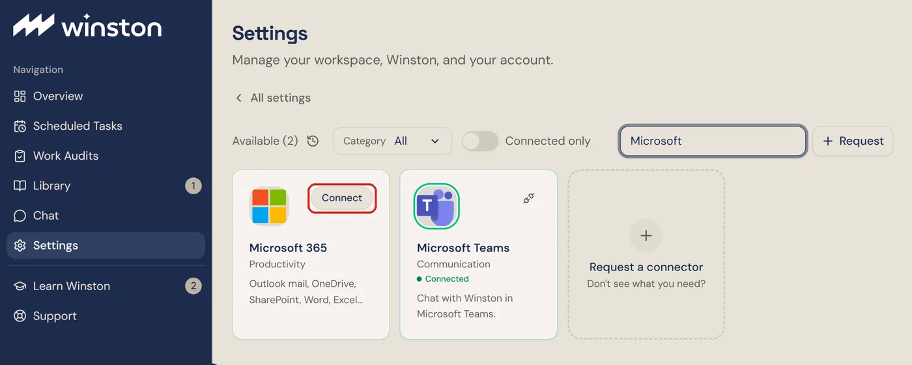Open Learn Winston

coord(106,286)
